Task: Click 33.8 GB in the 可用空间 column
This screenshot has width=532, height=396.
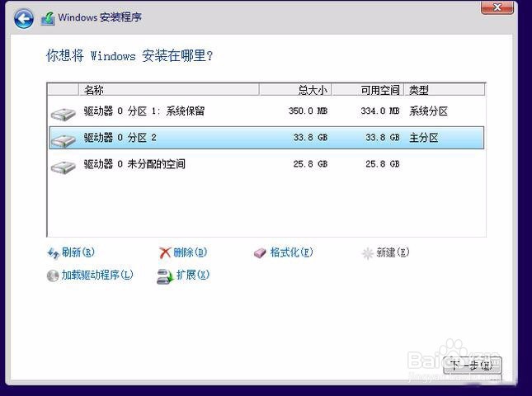Action: pos(383,138)
